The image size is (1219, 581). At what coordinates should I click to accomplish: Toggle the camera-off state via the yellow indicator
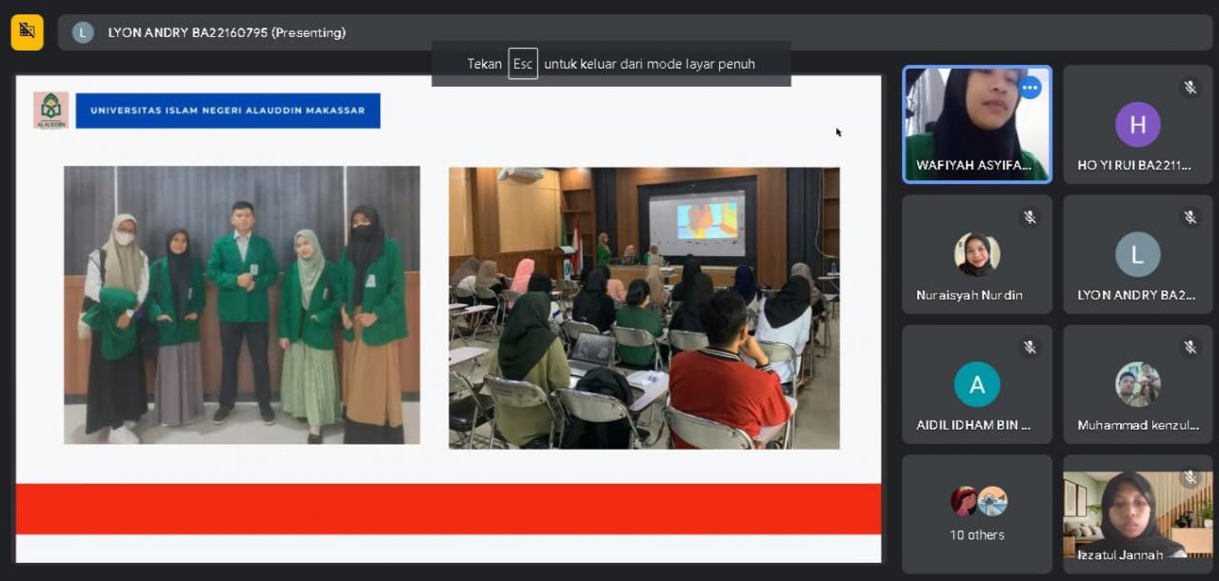[26, 31]
